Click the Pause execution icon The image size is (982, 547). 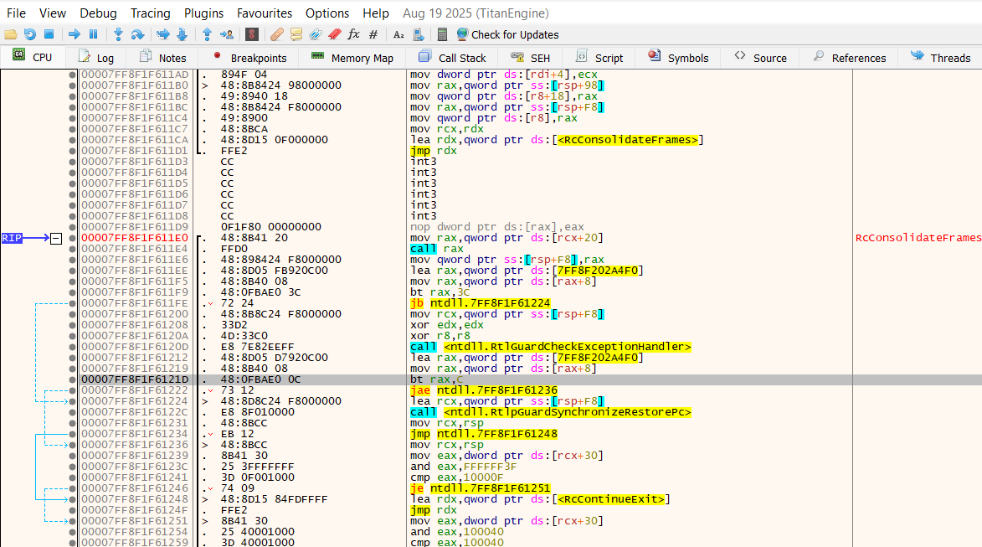93,34
